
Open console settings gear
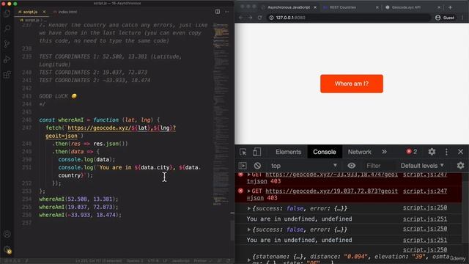click(460, 165)
